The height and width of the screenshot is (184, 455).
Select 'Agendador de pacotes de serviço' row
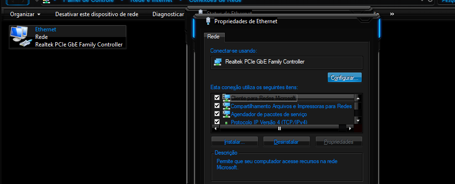click(x=283, y=114)
